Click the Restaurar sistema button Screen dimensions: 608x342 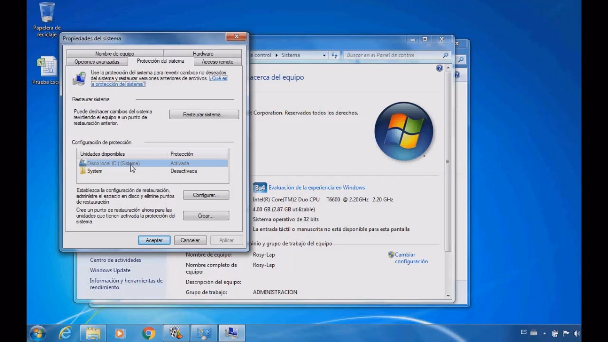point(204,114)
